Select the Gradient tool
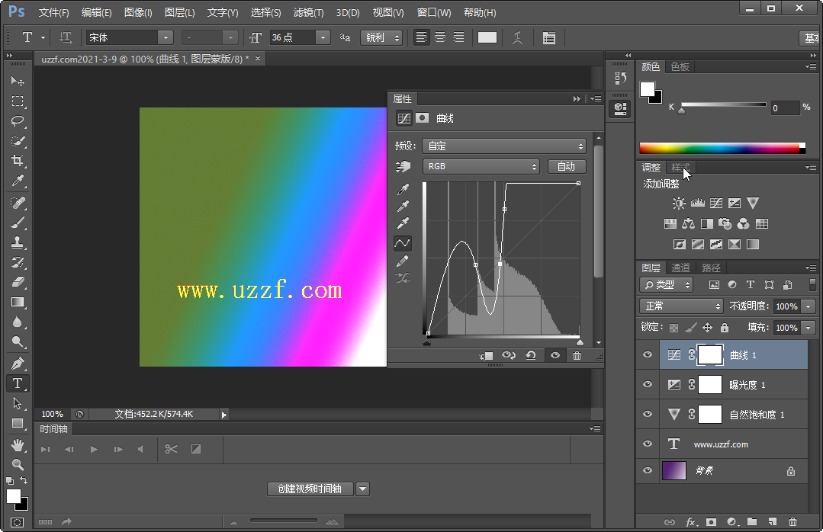The width and height of the screenshot is (823, 532). click(18, 302)
